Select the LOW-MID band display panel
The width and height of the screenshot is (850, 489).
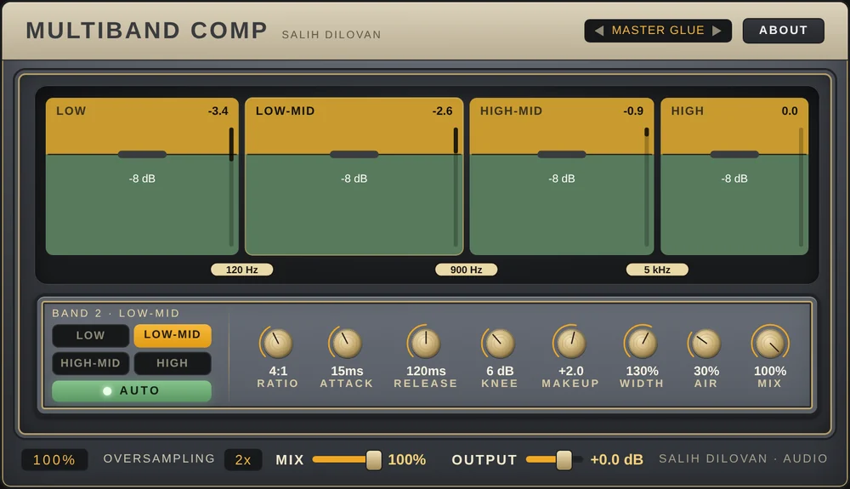[x=354, y=176]
